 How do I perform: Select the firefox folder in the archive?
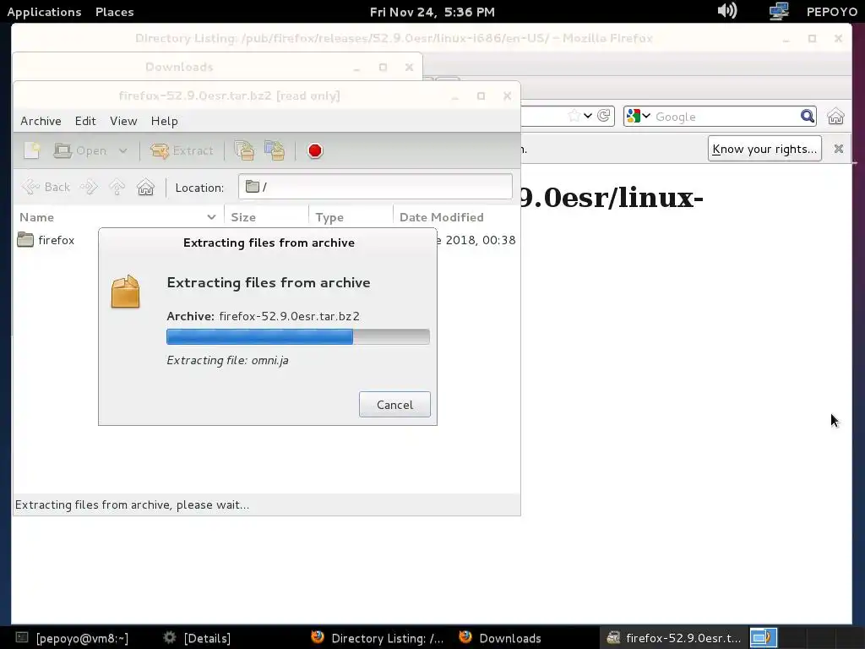click(x=46, y=240)
